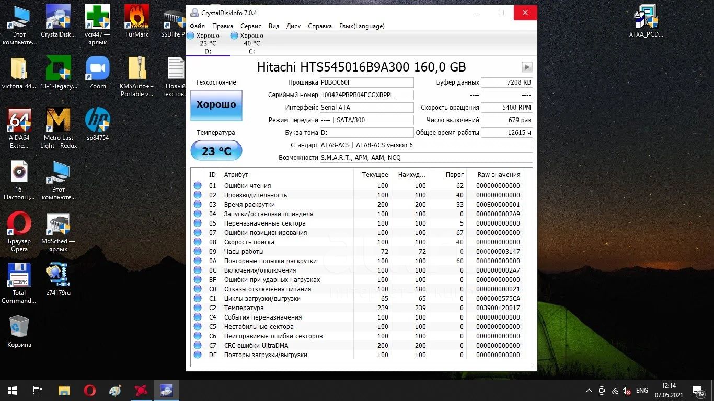The height and width of the screenshot is (401, 714).
Task: Click the serial number field
Action: (366, 95)
